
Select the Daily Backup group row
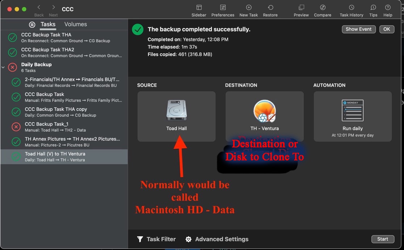point(64,68)
